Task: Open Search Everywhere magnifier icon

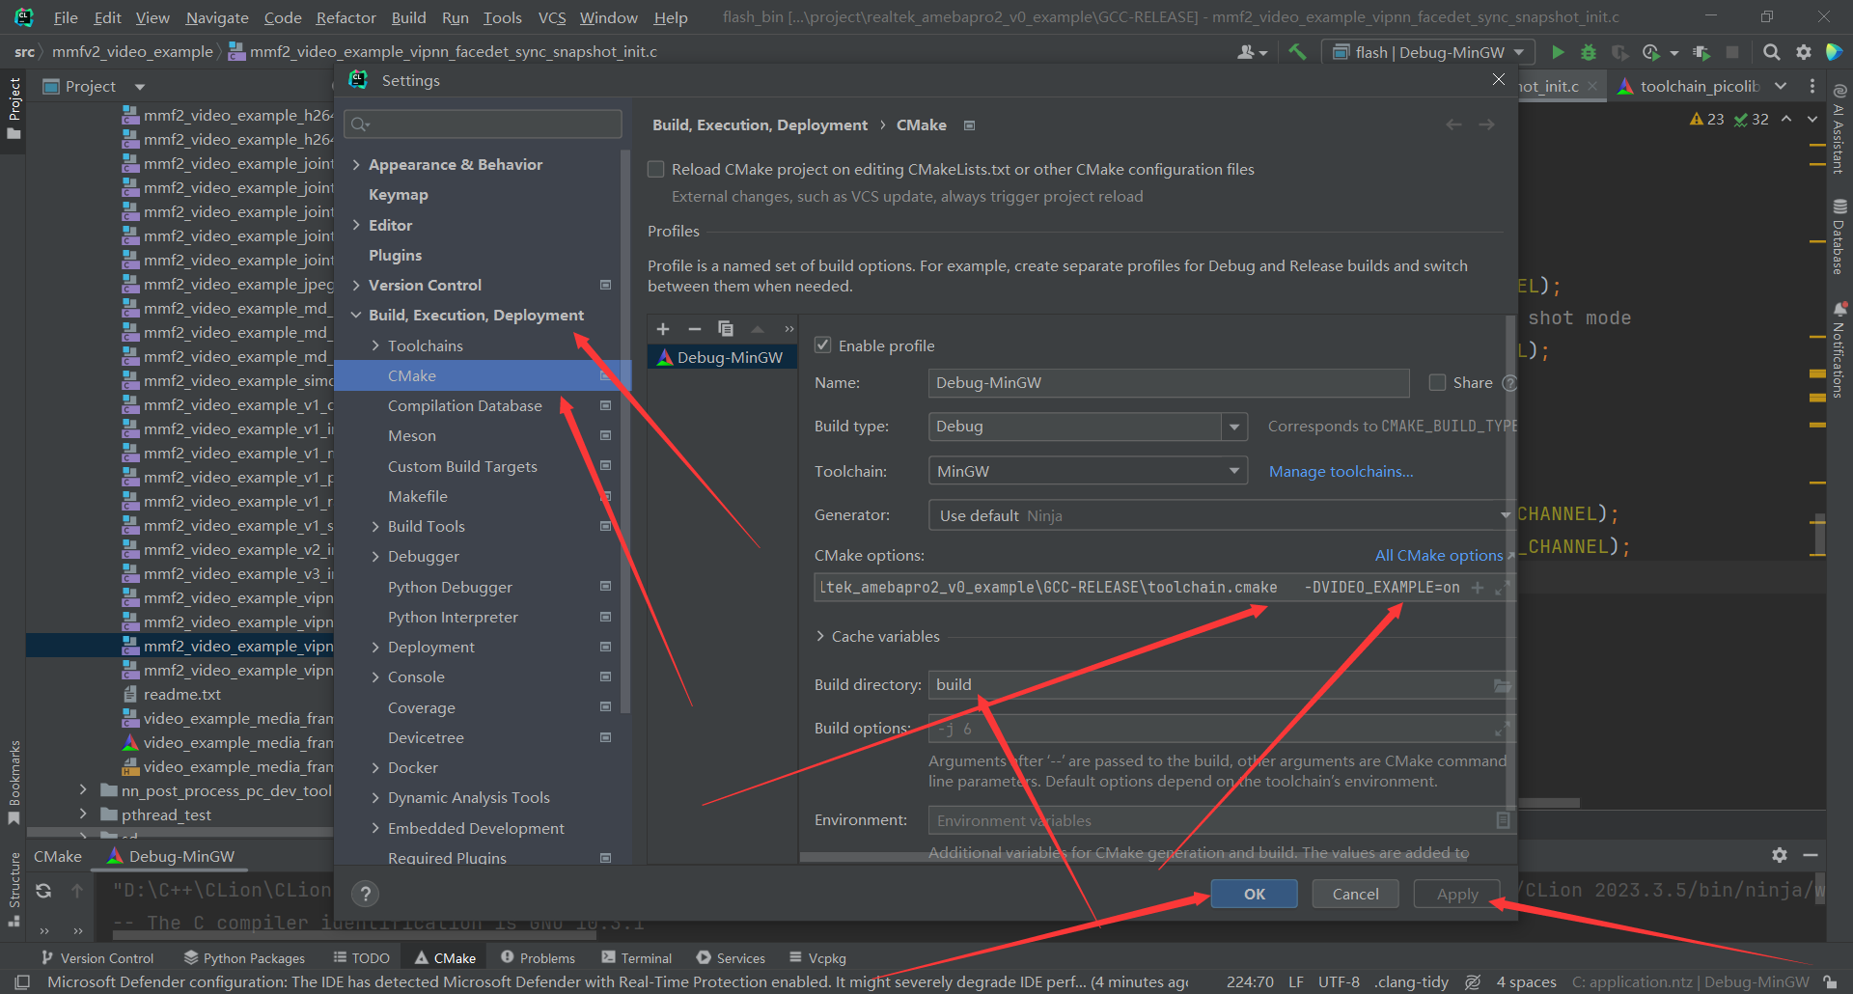Action: tap(1772, 52)
